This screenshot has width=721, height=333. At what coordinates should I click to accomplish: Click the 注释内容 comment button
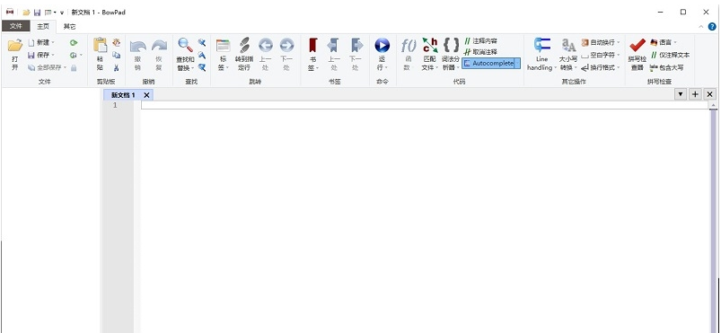click(480, 41)
